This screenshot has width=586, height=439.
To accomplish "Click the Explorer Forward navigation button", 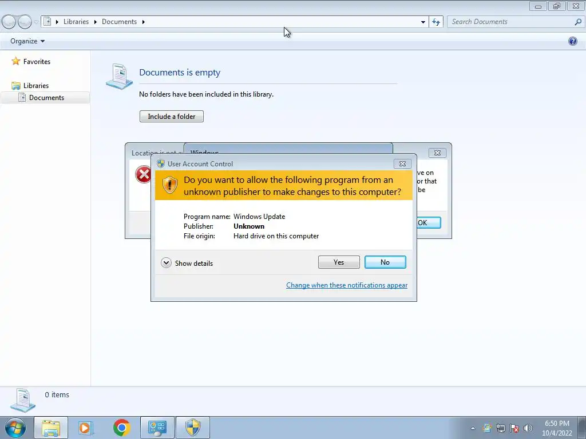I will 25,22.
